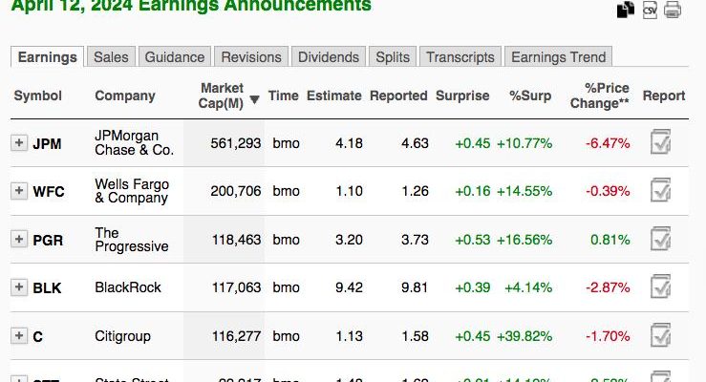Click the copy to clipboard icon

tap(626, 10)
